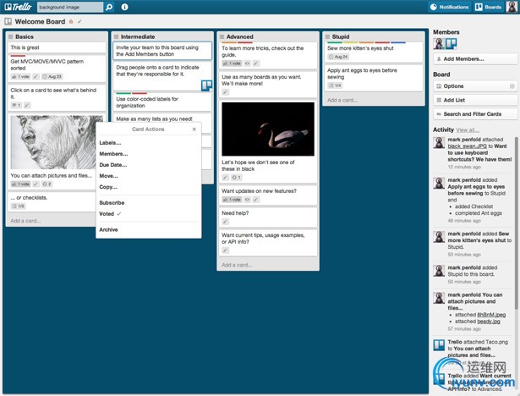This screenshot has width=520, height=396.
Task: Click Add a card... in Basics list
Action: tap(26, 221)
